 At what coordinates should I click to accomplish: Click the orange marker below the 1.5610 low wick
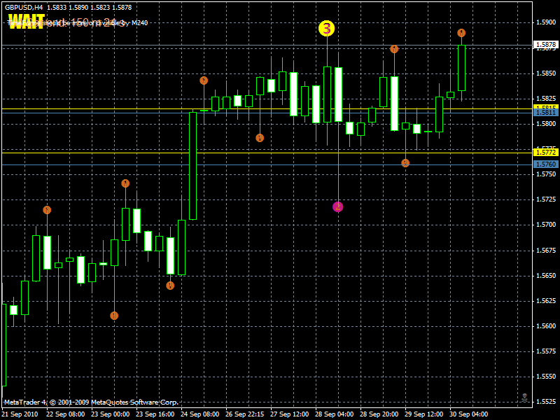(x=114, y=316)
